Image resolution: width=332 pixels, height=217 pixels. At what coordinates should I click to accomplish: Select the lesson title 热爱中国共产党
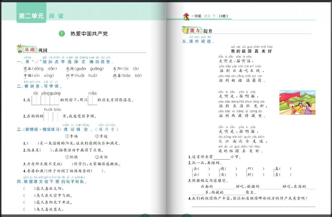[89, 34]
